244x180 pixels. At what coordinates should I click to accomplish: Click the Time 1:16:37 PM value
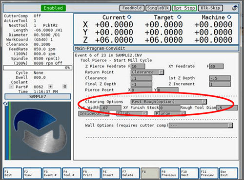[x=46, y=91]
